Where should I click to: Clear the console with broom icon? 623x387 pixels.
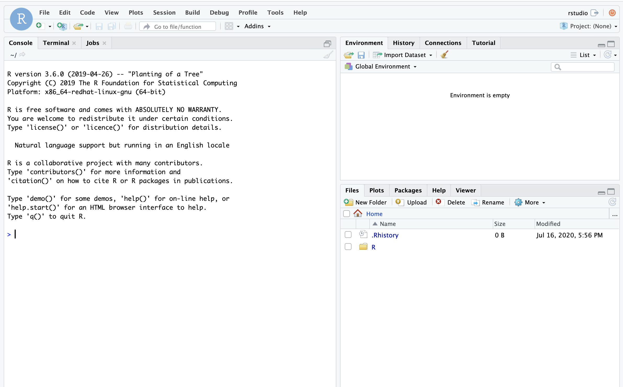pos(328,55)
